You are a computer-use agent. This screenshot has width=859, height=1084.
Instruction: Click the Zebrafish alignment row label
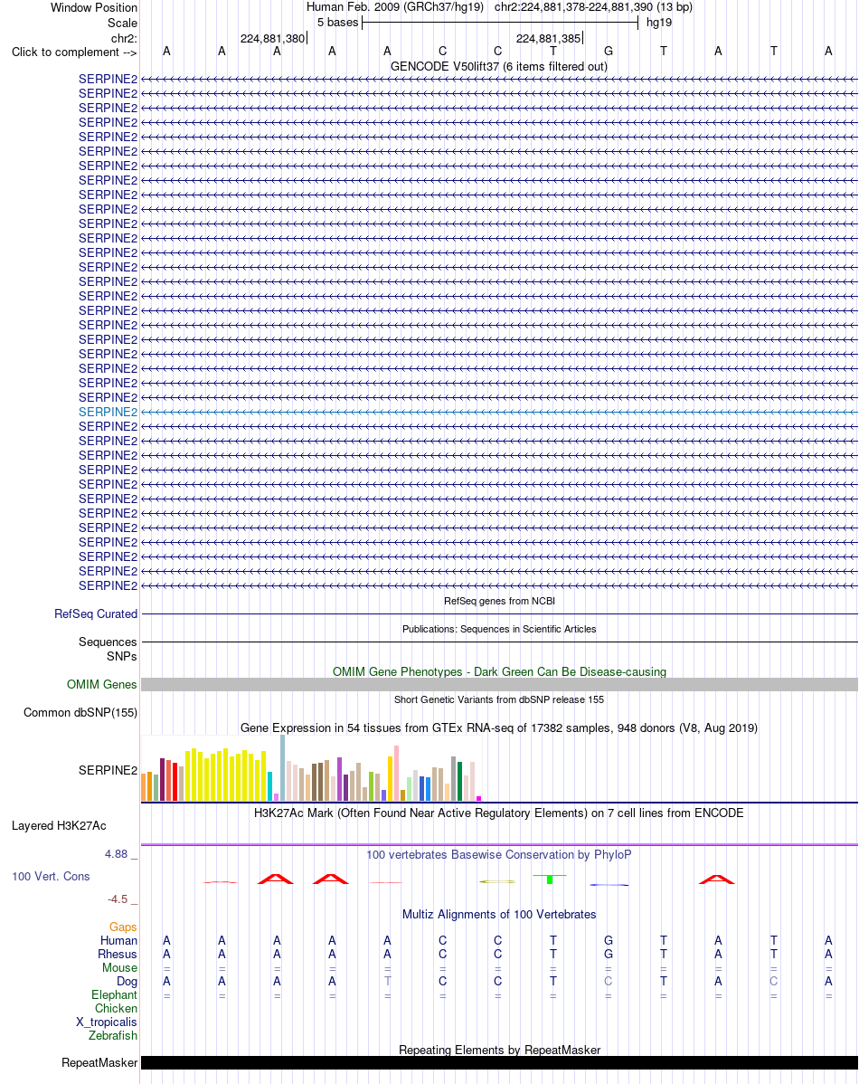click(x=113, y=1036)
